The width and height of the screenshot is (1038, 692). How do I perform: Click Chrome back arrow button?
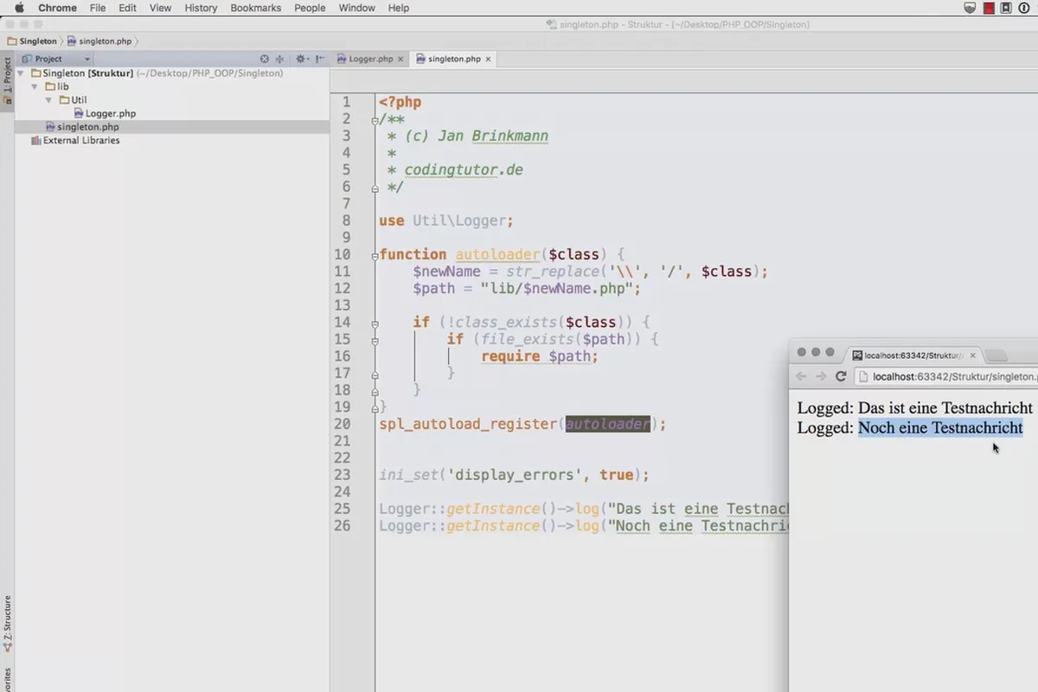800,376
